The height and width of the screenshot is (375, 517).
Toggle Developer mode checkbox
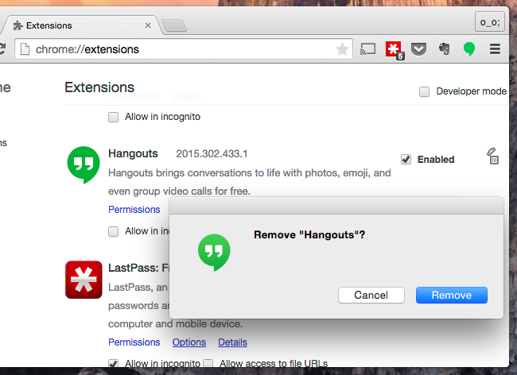[x=425, y=91]
